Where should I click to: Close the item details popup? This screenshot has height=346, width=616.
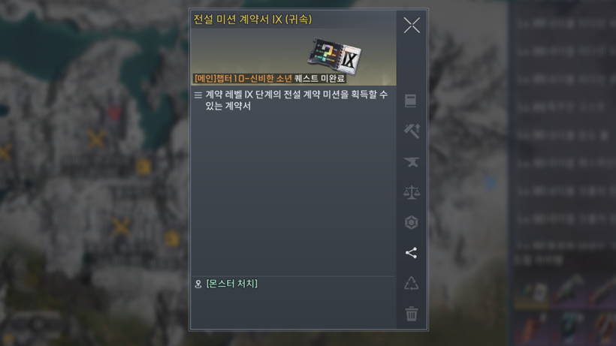(412, 26)
